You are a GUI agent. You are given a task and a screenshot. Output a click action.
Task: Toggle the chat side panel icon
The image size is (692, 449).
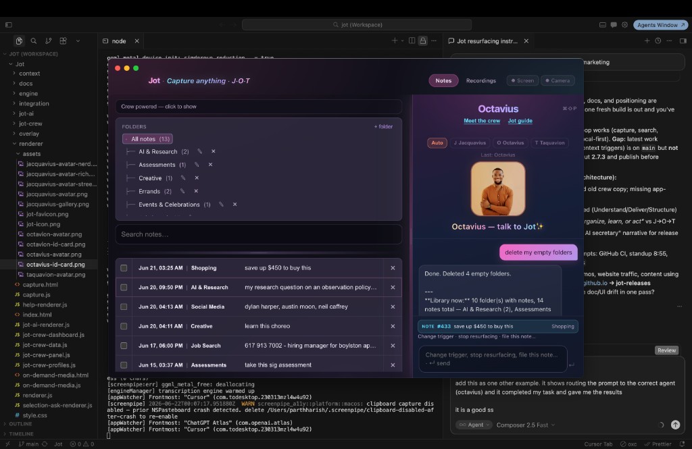[x=683, y=41]
